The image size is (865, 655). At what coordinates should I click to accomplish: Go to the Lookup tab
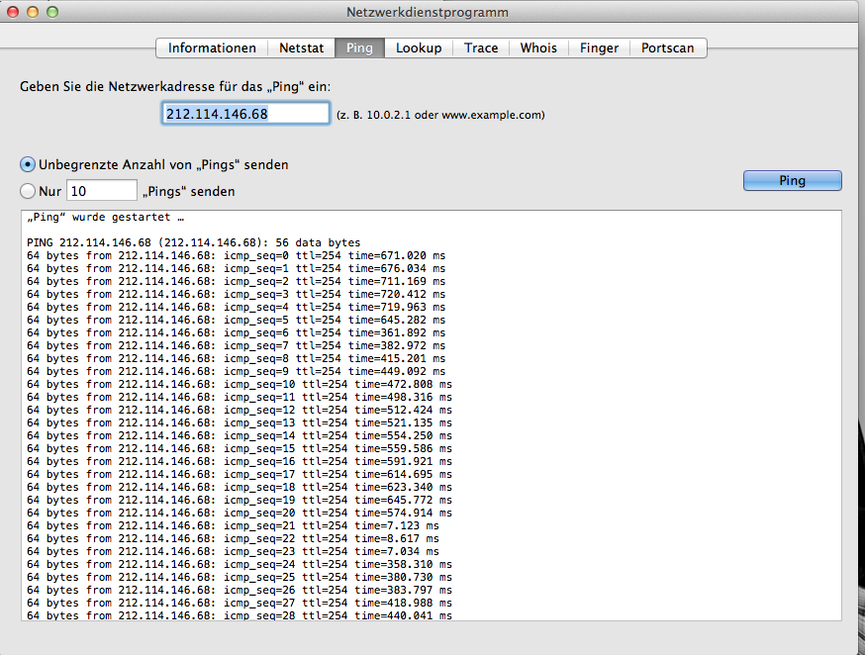click(419, 47)
